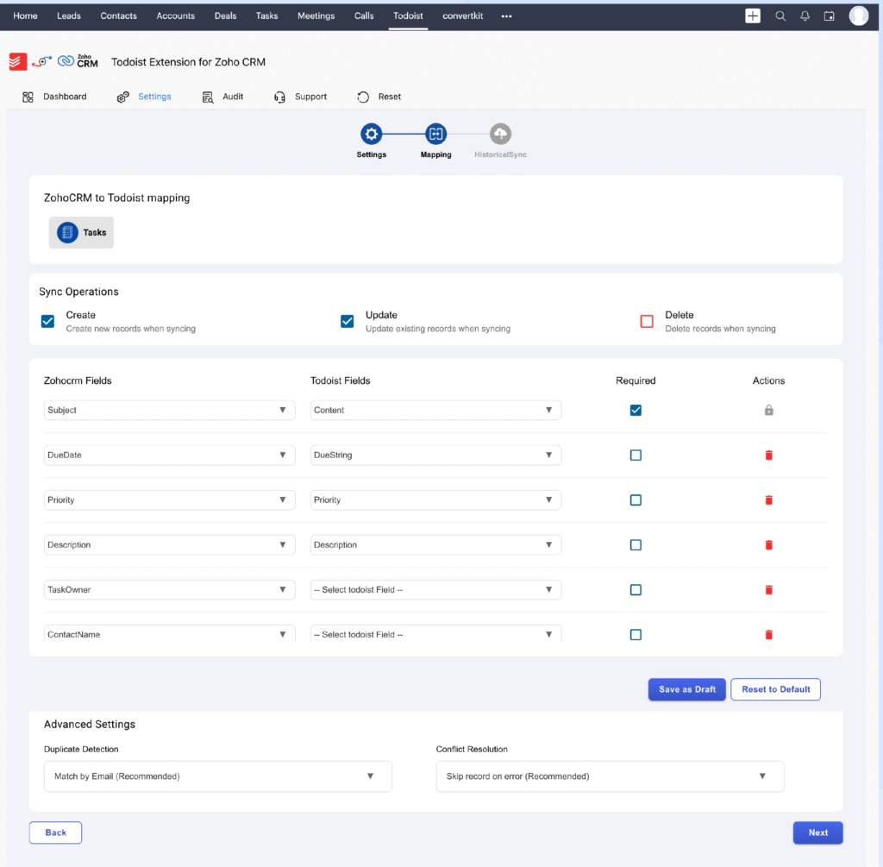Screen dimensions: 883x867
Task: Open the Conflict Resolution dropdown
Action: point(610,776)
